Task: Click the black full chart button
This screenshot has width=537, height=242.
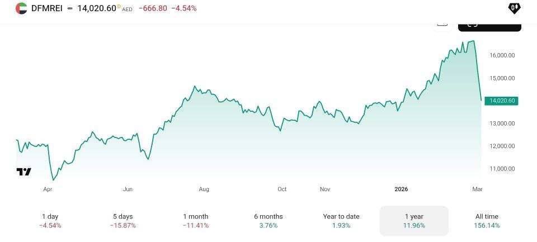Action: 489,26
